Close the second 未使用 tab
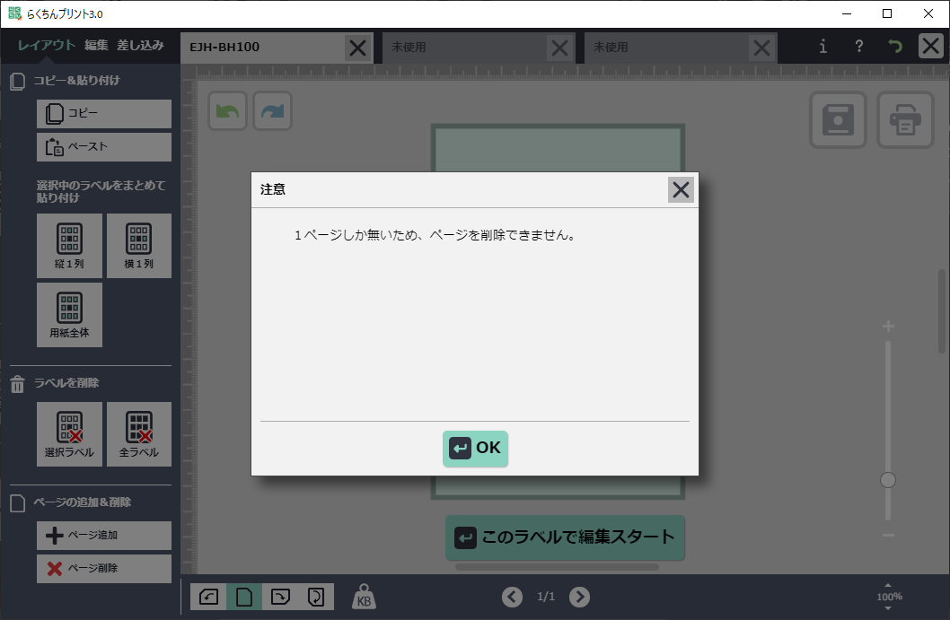This screenshot has width=950, height=620. point(761,48)
